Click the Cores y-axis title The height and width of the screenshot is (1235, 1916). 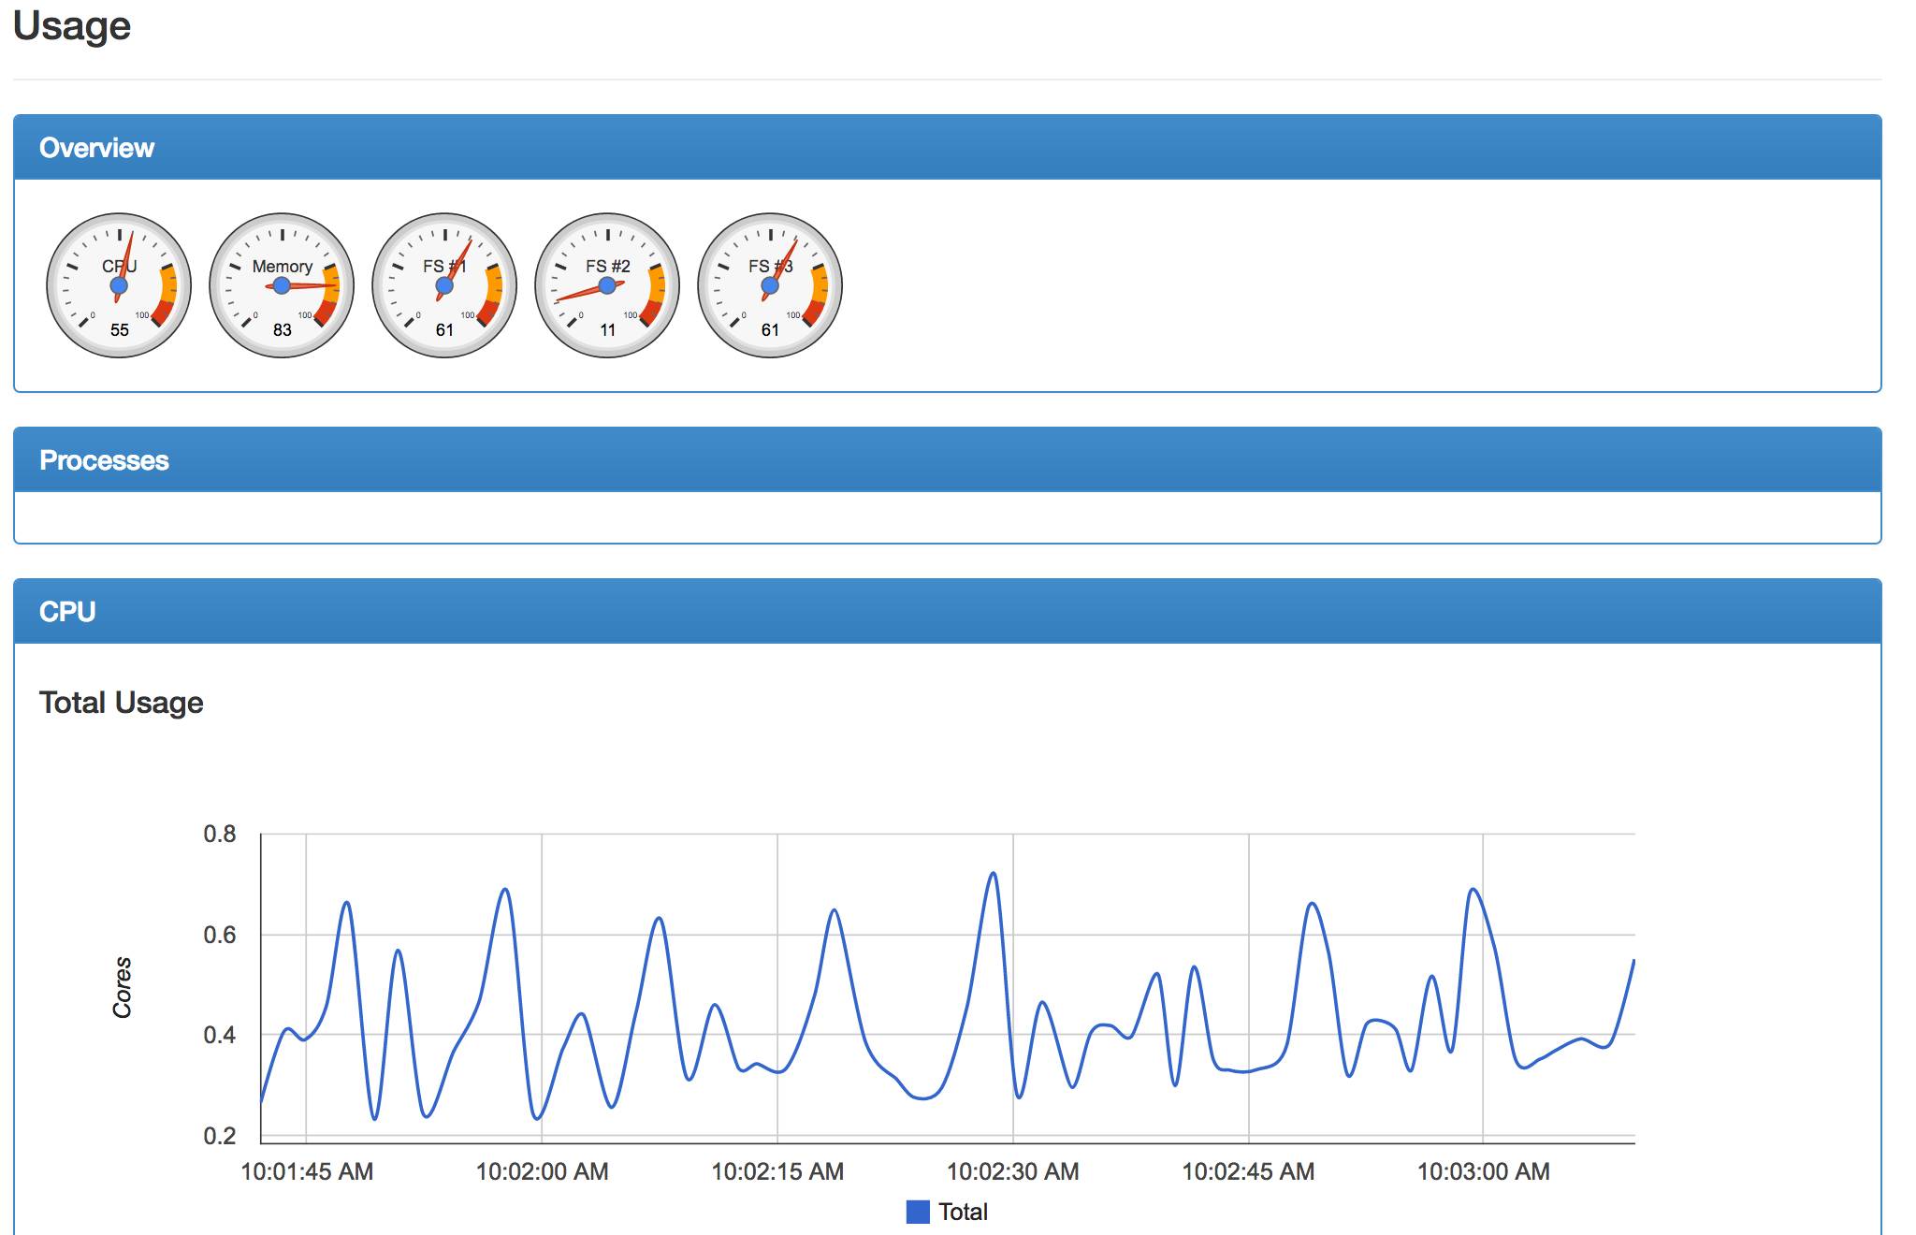123,987
